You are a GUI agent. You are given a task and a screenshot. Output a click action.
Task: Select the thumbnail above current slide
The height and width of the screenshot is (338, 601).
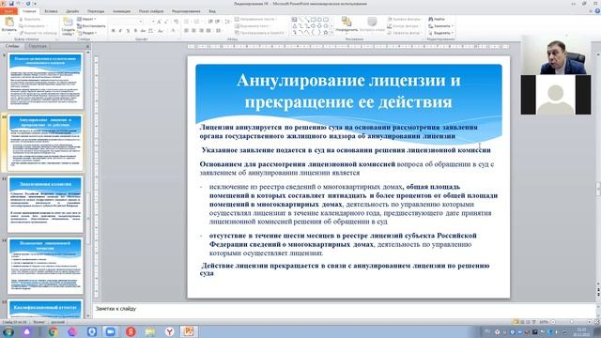(x=45, y=81)
